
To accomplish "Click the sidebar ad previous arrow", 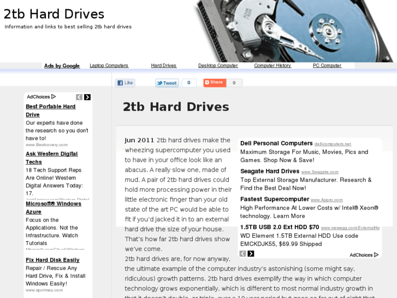I will pos(79,97).
